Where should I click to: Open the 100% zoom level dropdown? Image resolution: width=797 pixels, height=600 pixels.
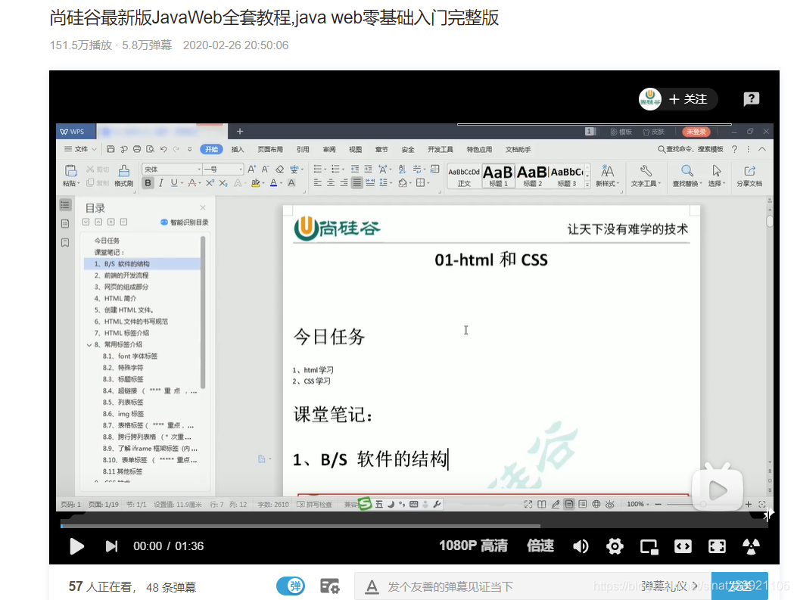click(638, 504)
